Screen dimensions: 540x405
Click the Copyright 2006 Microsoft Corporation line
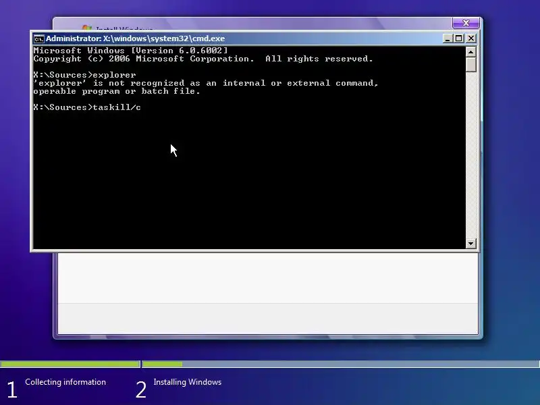(203, 59)
